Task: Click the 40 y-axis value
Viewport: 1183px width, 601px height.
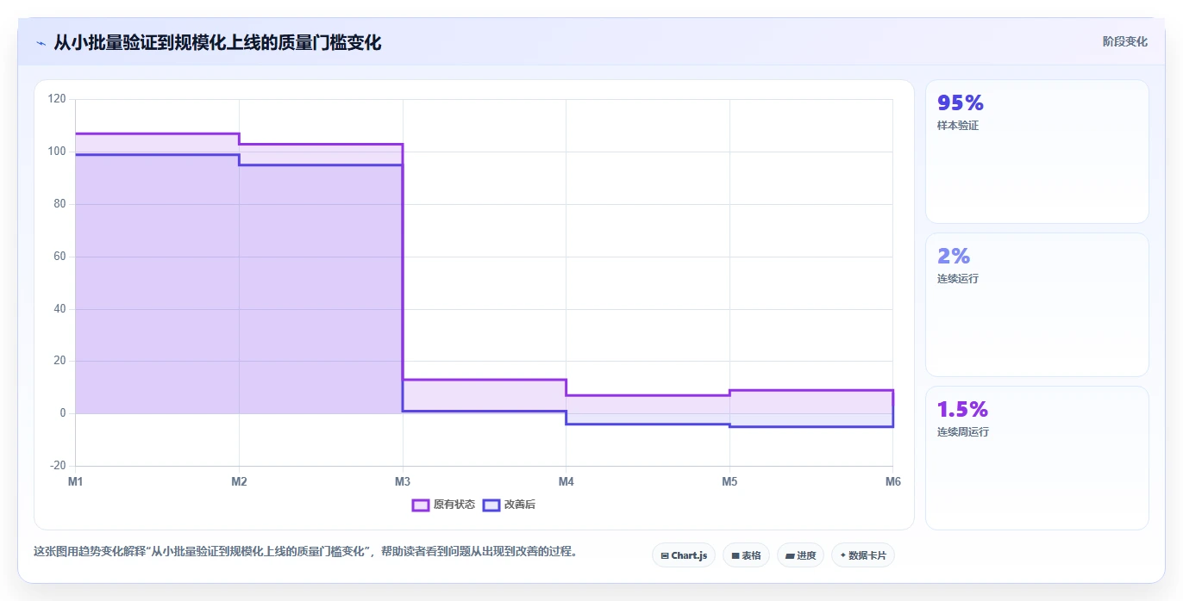Action: 59,309
